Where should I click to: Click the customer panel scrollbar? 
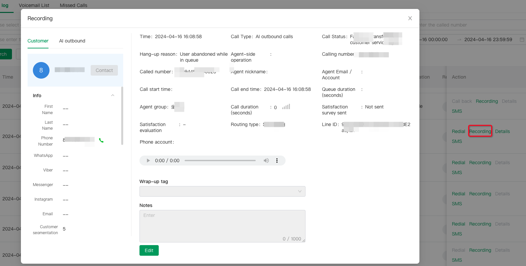click(122, 116)
